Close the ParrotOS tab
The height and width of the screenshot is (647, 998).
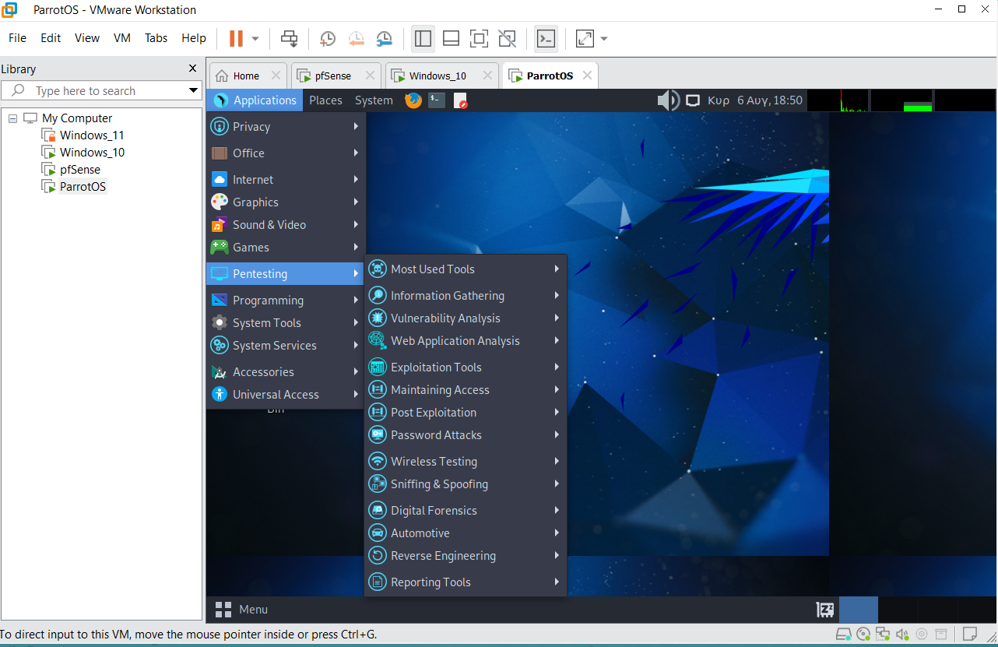coord(587,76)
